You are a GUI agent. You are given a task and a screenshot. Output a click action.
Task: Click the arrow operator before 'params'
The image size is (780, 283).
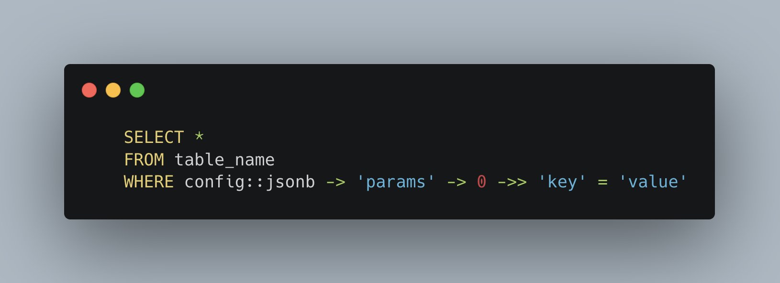tap(335, 182)
